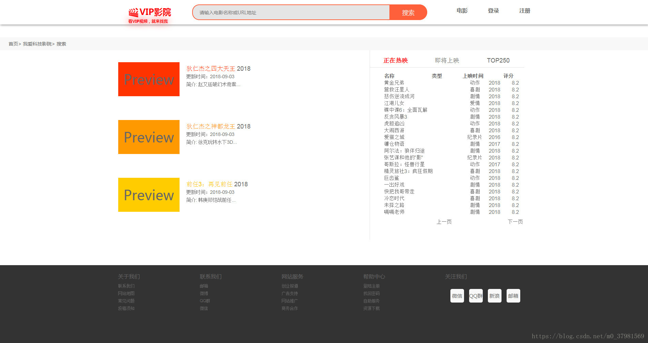Switch to the 即将上映 tab
The image size is (648, 343).
pyautogui.click(x=447, y=61)
